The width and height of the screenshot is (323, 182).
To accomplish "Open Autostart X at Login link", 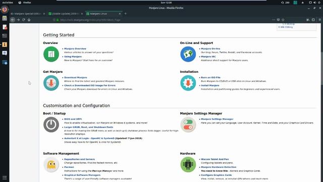I will (89, 138).
